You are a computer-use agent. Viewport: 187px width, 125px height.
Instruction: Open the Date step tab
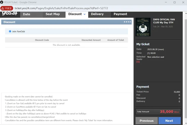pyautogui.click(x=32, y=15)
